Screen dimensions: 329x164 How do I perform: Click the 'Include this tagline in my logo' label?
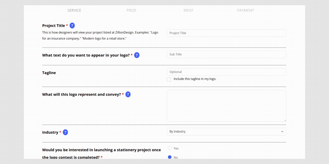click(194, 79)
